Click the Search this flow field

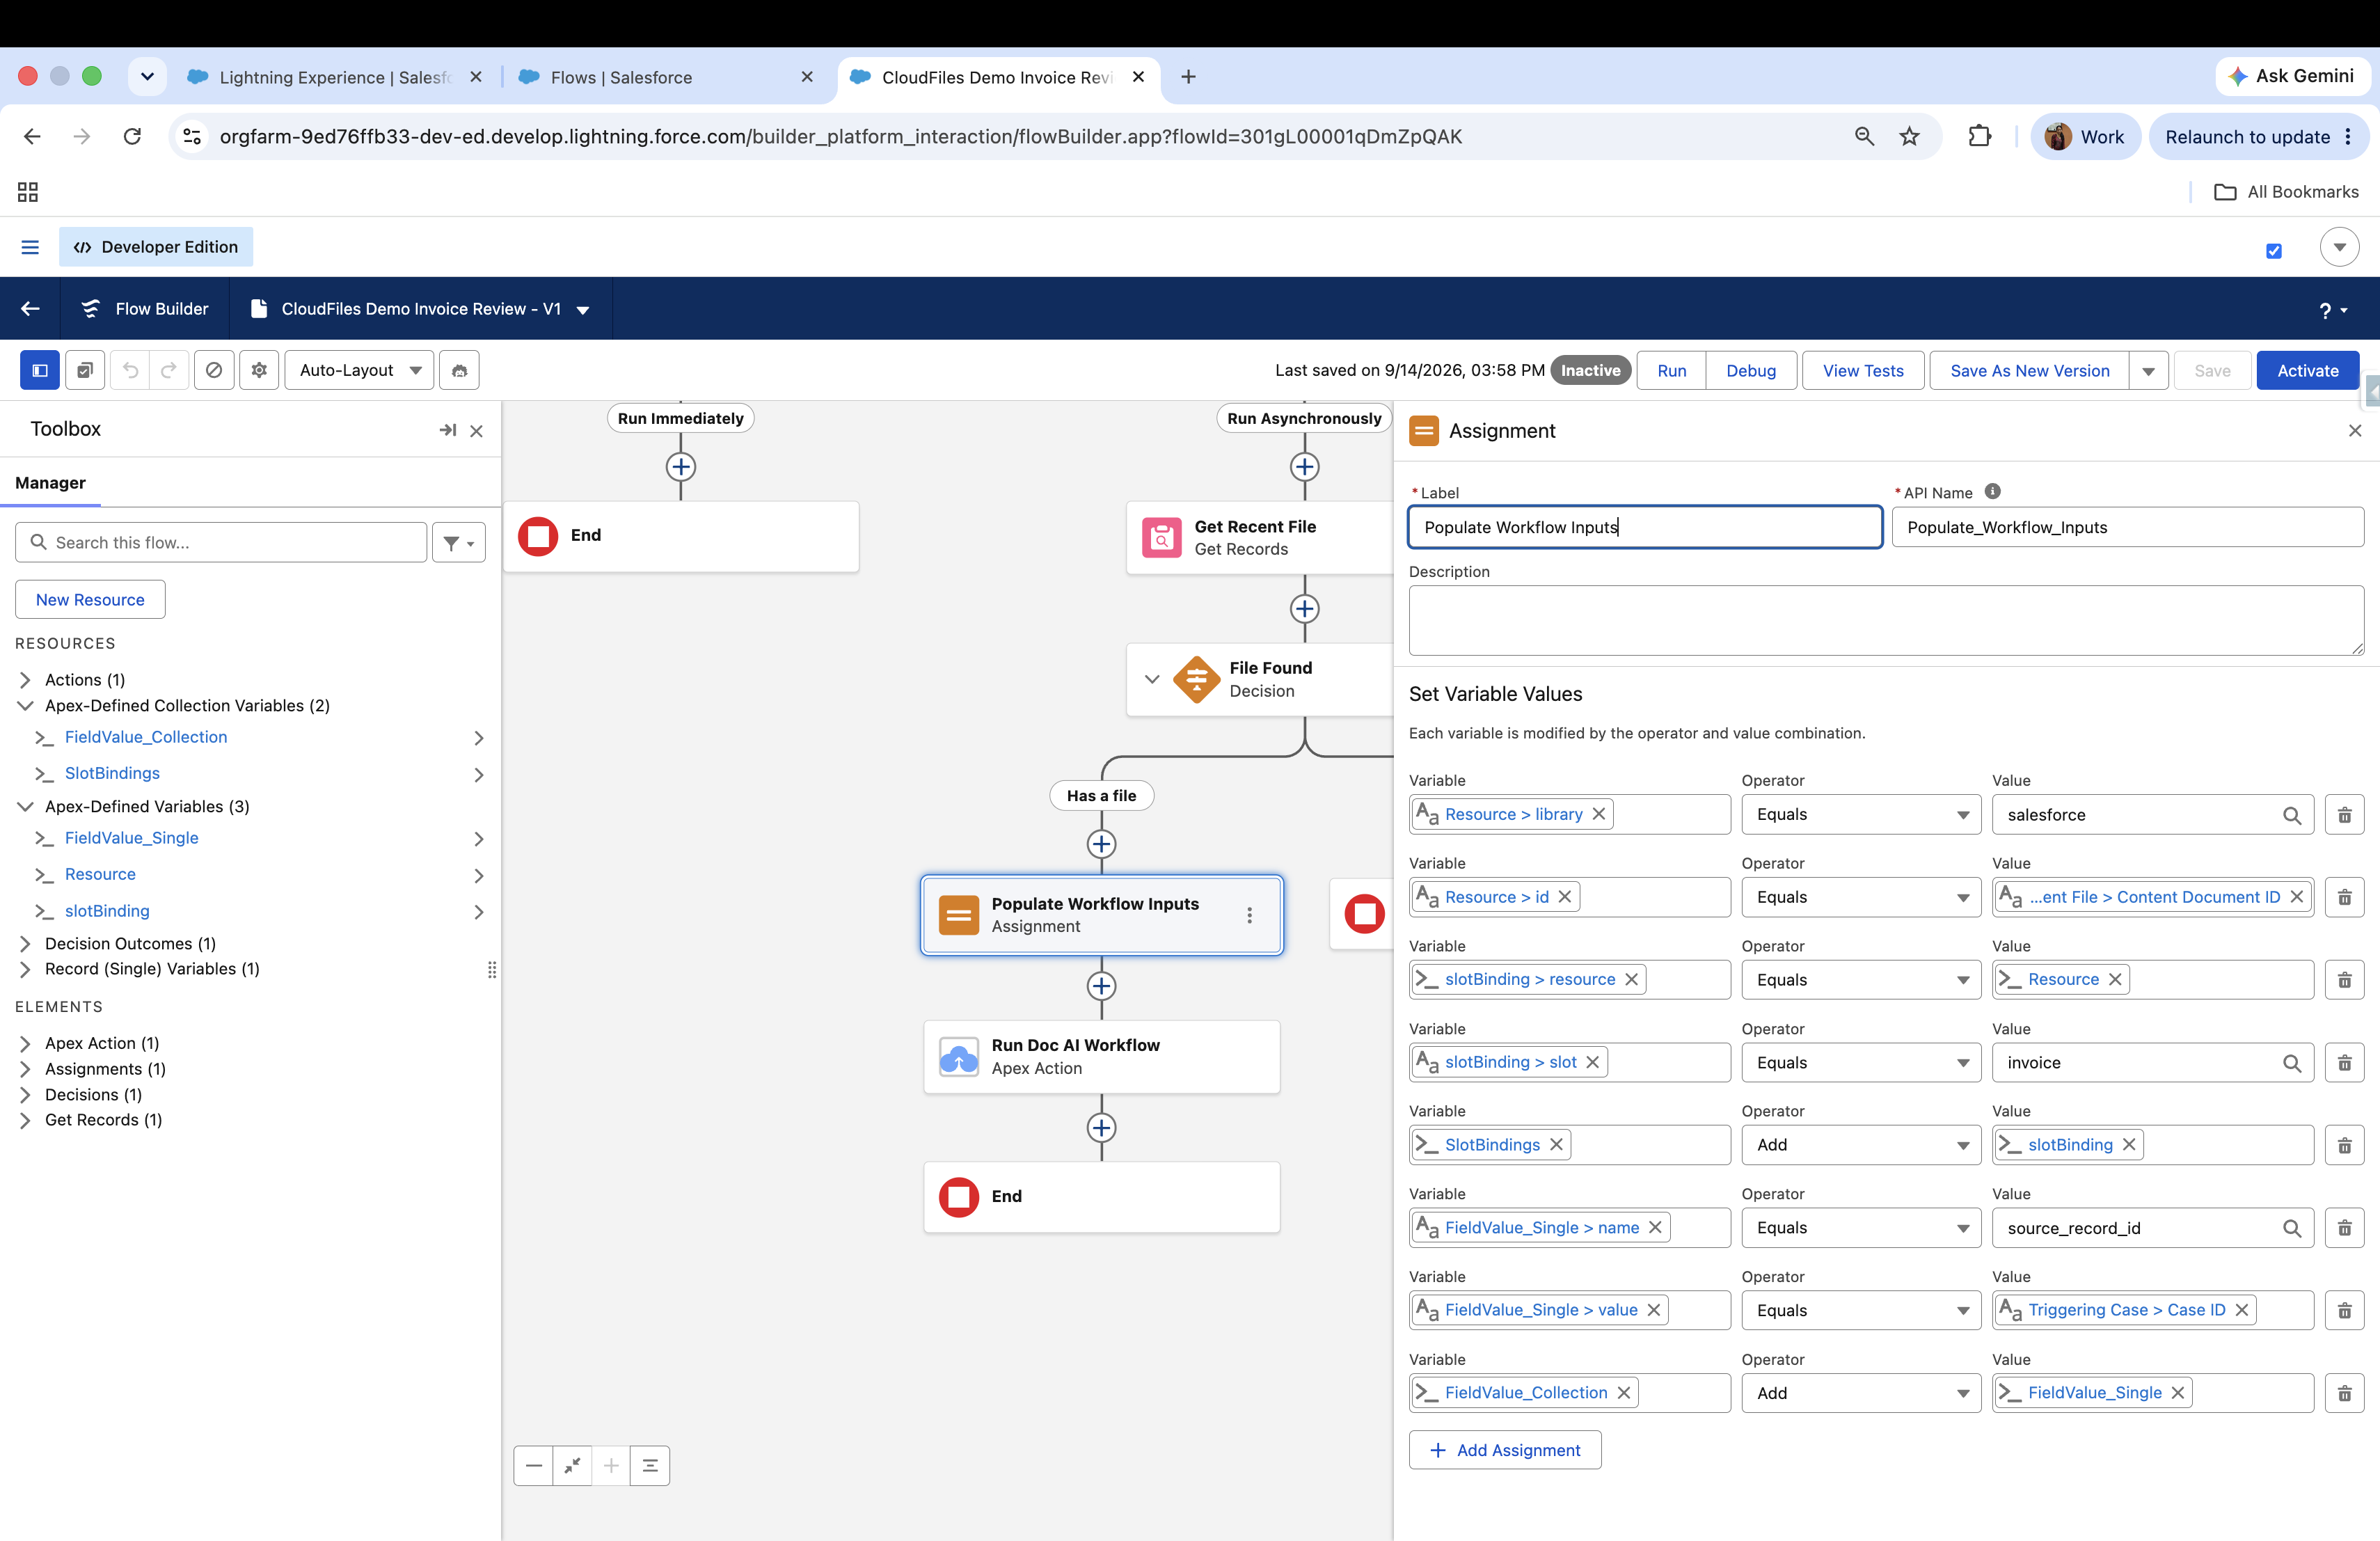coord(221,543)
